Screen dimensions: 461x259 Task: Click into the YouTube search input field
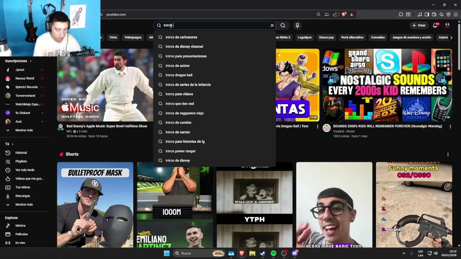[215, 25]
